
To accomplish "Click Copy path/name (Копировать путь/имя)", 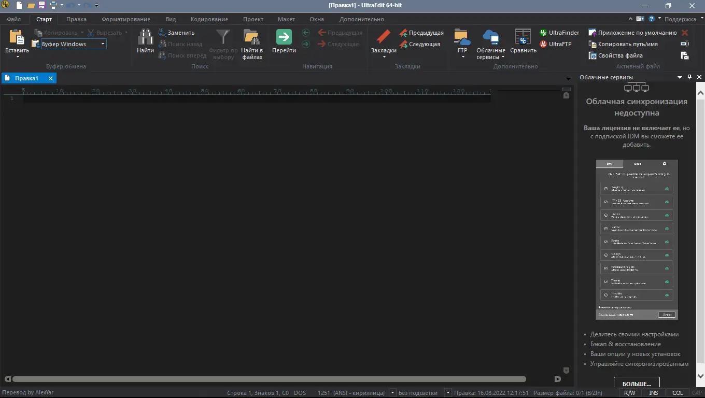I will click(x=623, y=44).
